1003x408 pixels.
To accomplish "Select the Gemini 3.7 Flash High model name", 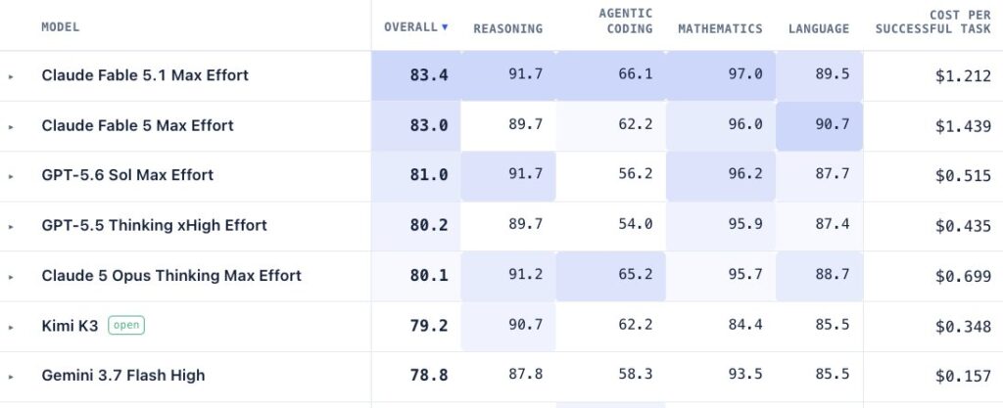I will coord(123,376).
